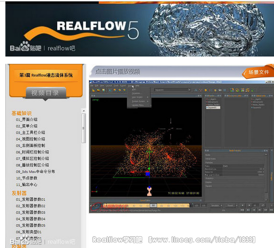This screenshot has height=248, width=274.
Task: Open lesson 09_3ds Max中命令分布
Action: tap(35, 172)
